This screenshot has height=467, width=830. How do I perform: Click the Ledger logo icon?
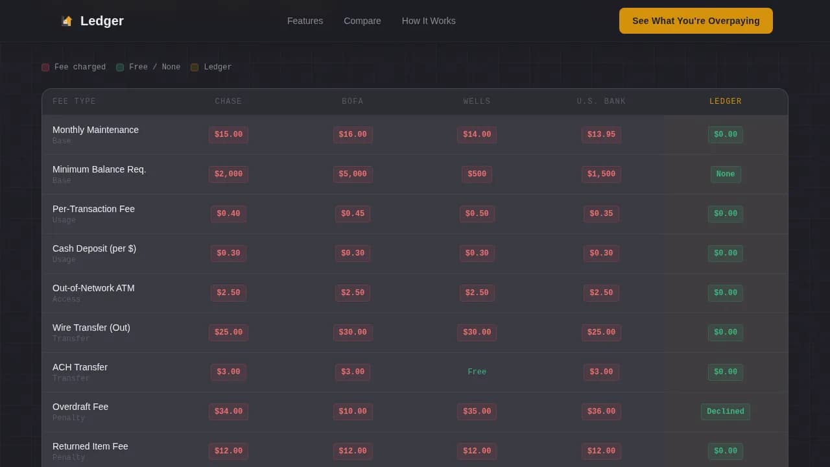[x=67, y=21]
